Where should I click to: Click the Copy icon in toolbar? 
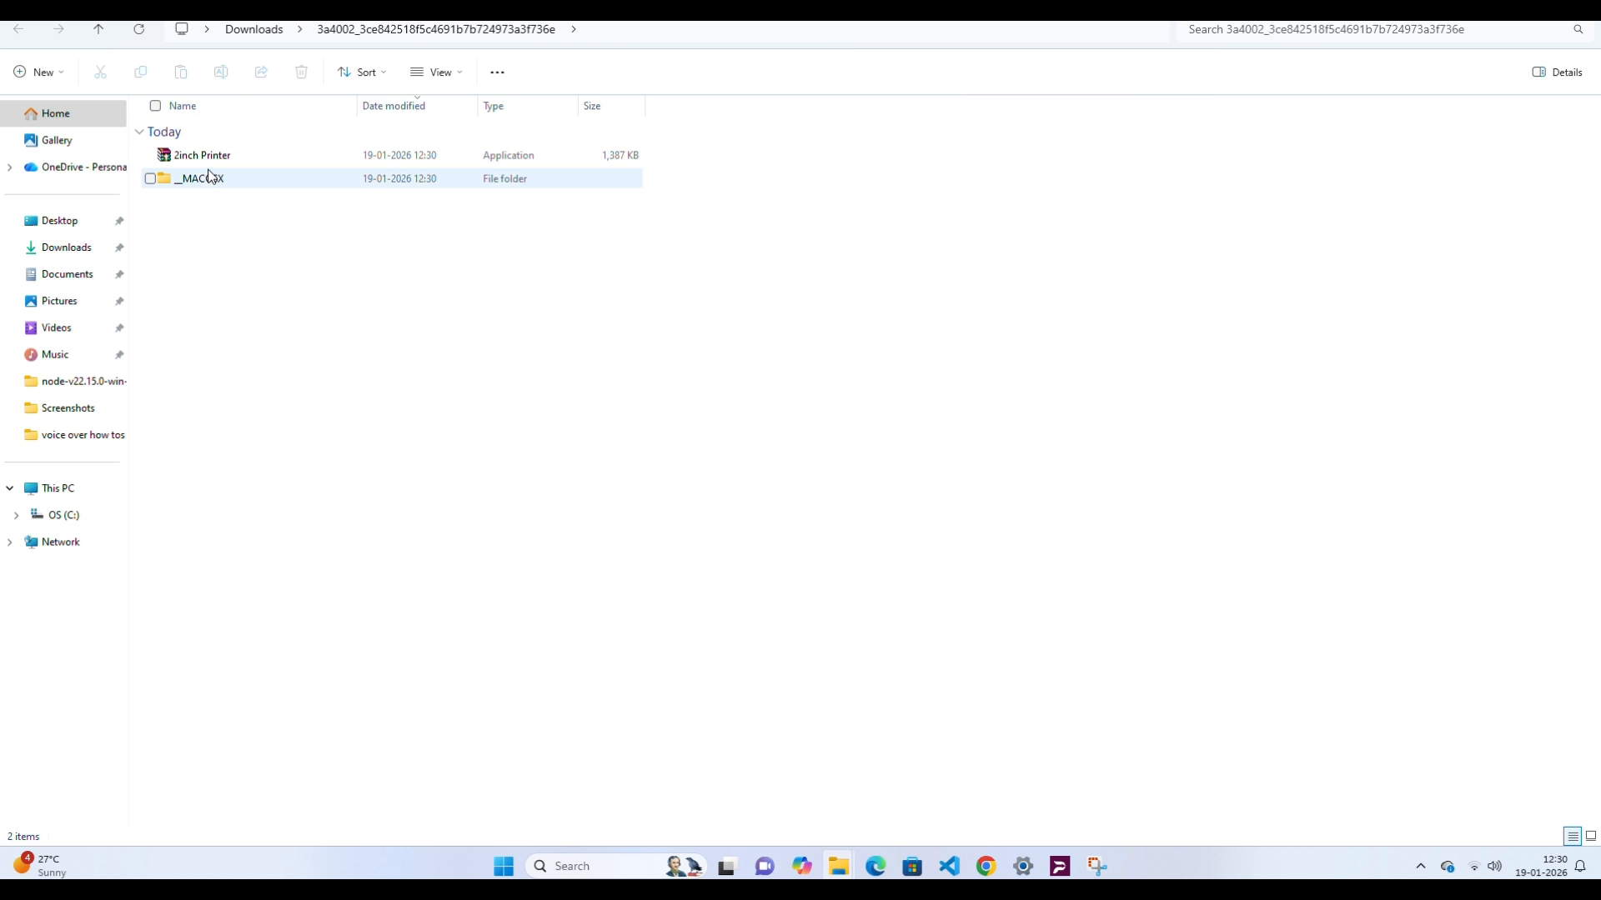[141, 72]
